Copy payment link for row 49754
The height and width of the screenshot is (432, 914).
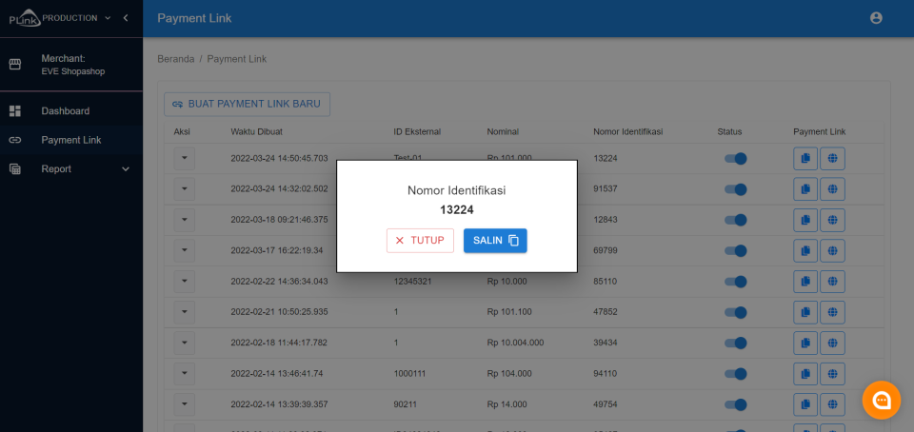click(805, 404)
